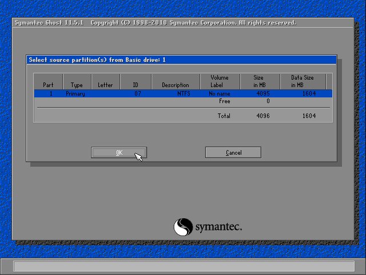The width and height of the screenshot is (366, 275).
Task: Click the '07' ID cell
Action: click(x=138, y=93)
